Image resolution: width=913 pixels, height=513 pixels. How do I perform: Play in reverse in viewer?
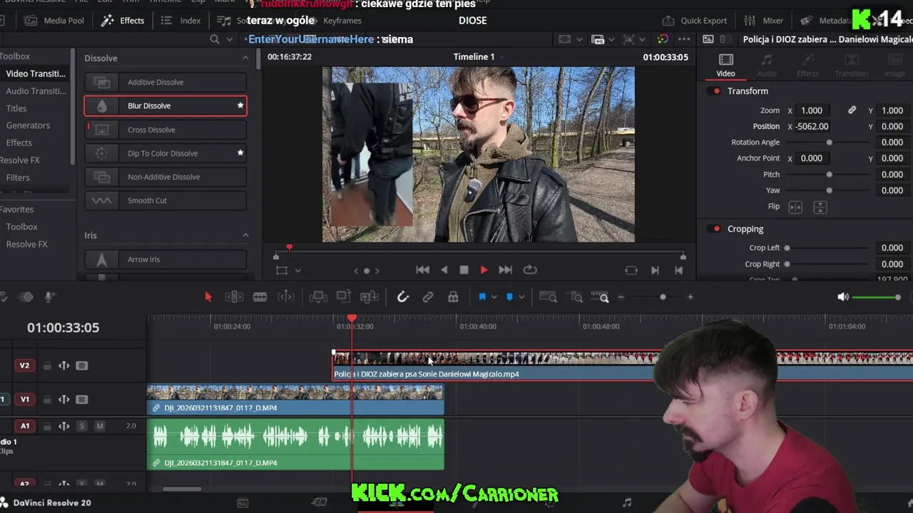tap(444, 270)
